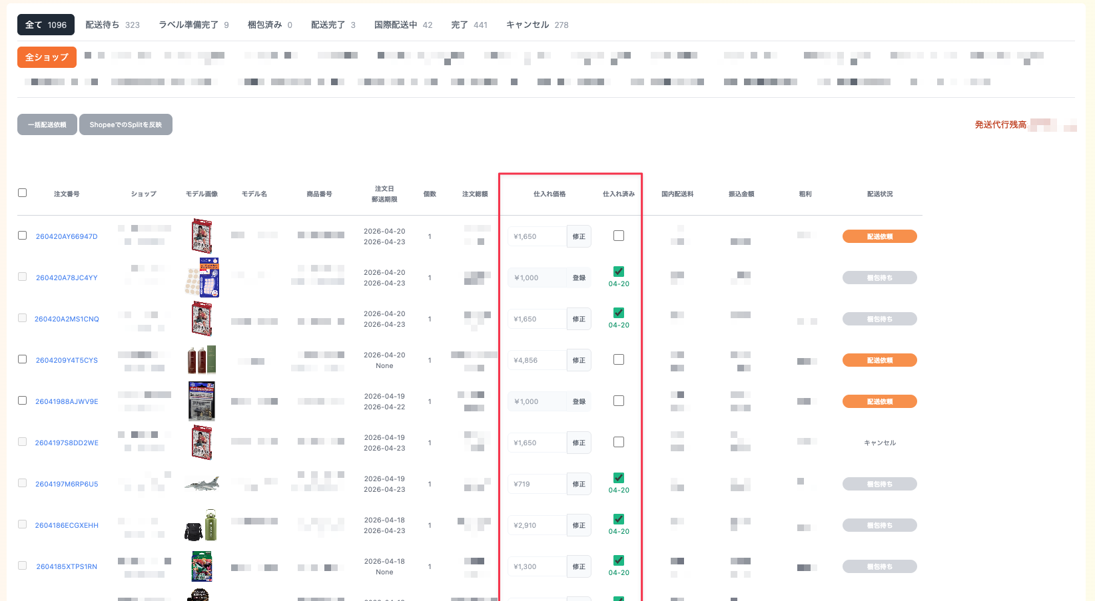Open order 260420AY66947D details link
This screenshot has width=1095, height=601.
pos(67,236)
